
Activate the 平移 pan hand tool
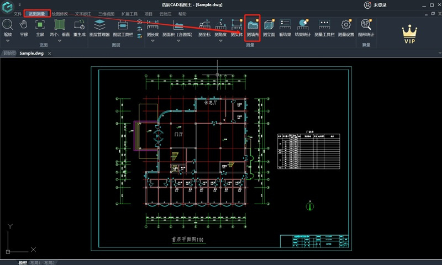tap(24, 28)
